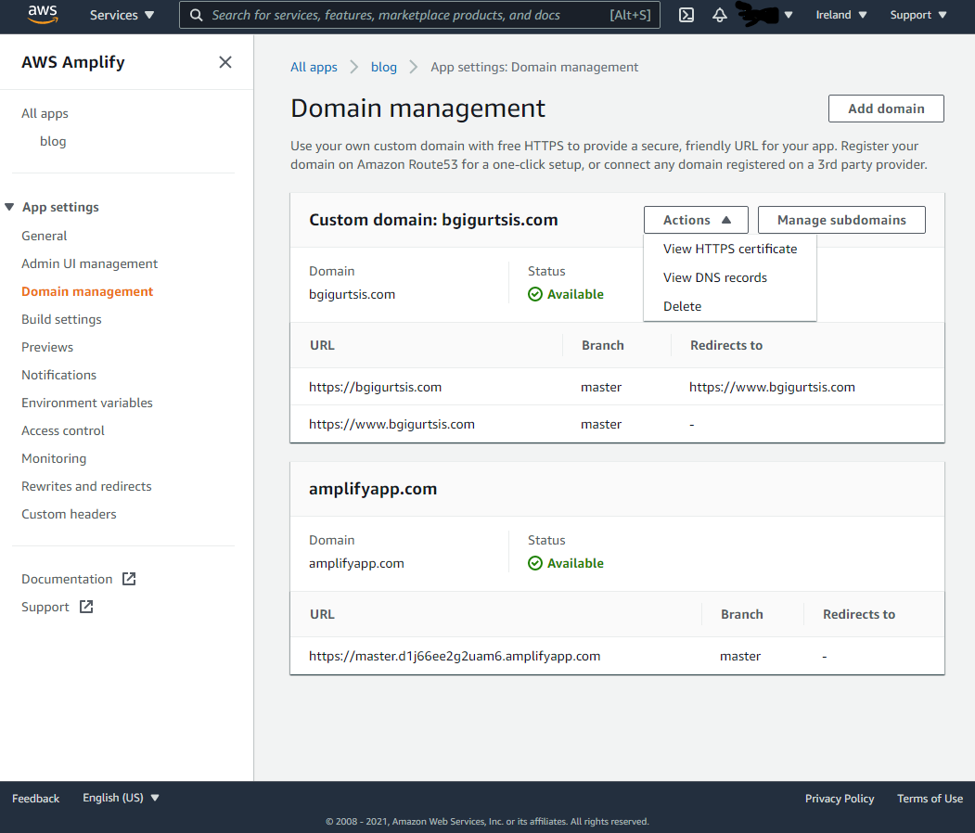The width and height of the screenshot is (975, 833).
Task: Click the search magnifier icon
Action: (196, 15)
